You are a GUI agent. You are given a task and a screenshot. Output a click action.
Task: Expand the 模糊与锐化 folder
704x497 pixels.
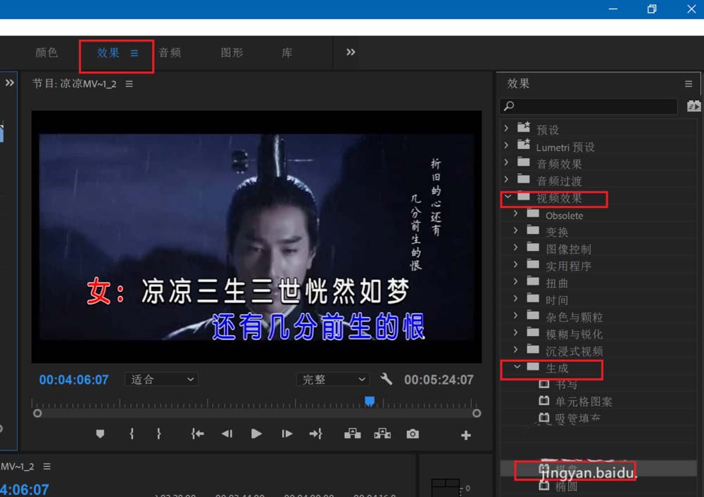(515, 333)
